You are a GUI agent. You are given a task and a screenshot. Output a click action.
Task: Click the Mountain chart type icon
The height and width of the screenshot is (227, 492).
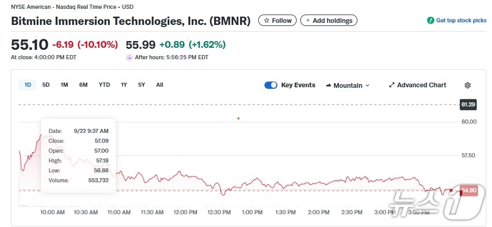329,85
